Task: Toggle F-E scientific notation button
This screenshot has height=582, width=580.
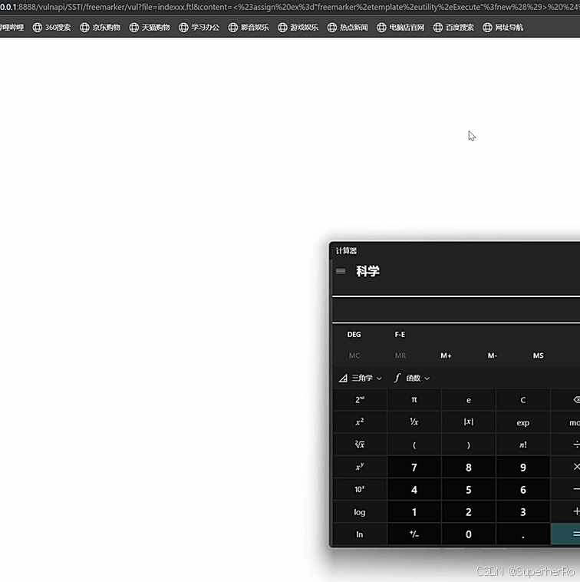Action: [x=400, y=335]
